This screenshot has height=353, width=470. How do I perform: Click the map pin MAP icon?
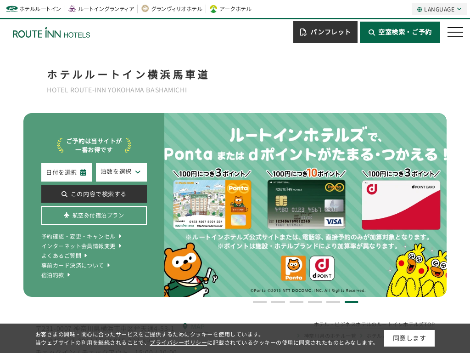[185, 326]
